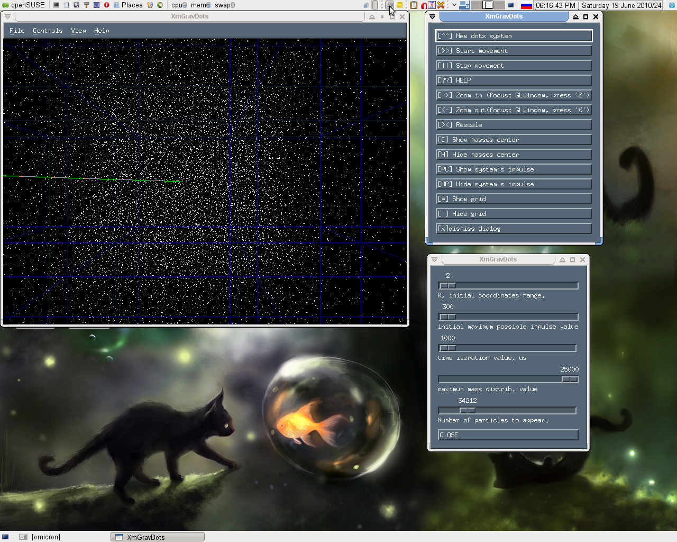Hide the grid overlay

(x=513, y=214)
